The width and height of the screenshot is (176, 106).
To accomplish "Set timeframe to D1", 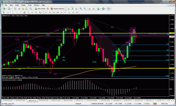I will pos(69,12).
